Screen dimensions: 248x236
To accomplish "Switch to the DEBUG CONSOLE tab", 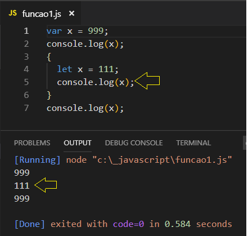I will 134,143.
